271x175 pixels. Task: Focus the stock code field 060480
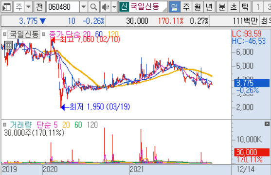tap(63, 7)
